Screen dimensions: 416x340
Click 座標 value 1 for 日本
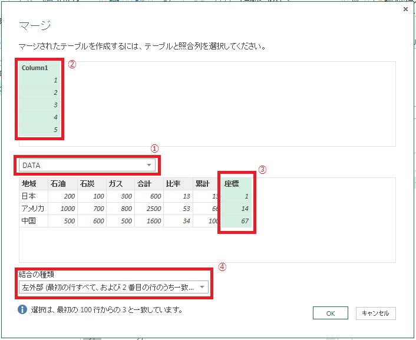(237, 196)
